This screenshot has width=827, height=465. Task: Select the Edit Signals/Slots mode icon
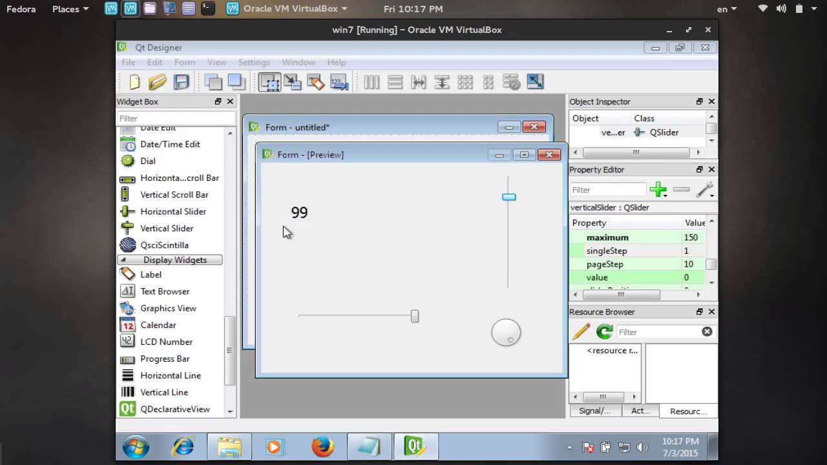(293, 82)
